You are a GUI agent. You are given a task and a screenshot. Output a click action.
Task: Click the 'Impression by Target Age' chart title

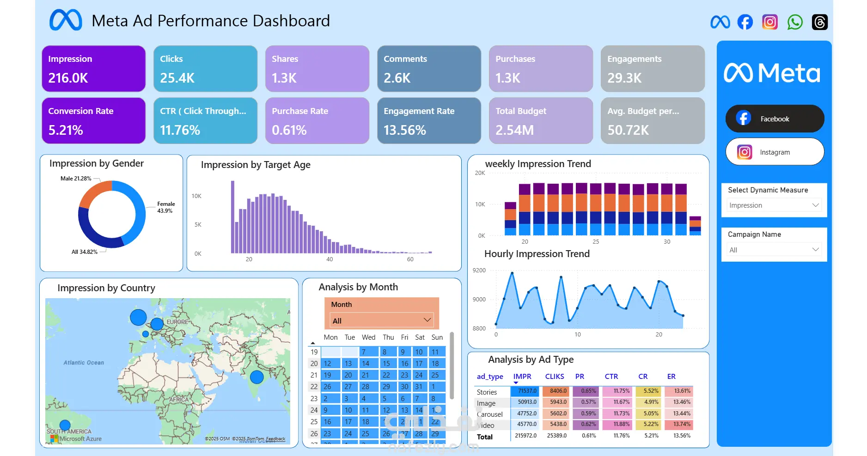256,165
